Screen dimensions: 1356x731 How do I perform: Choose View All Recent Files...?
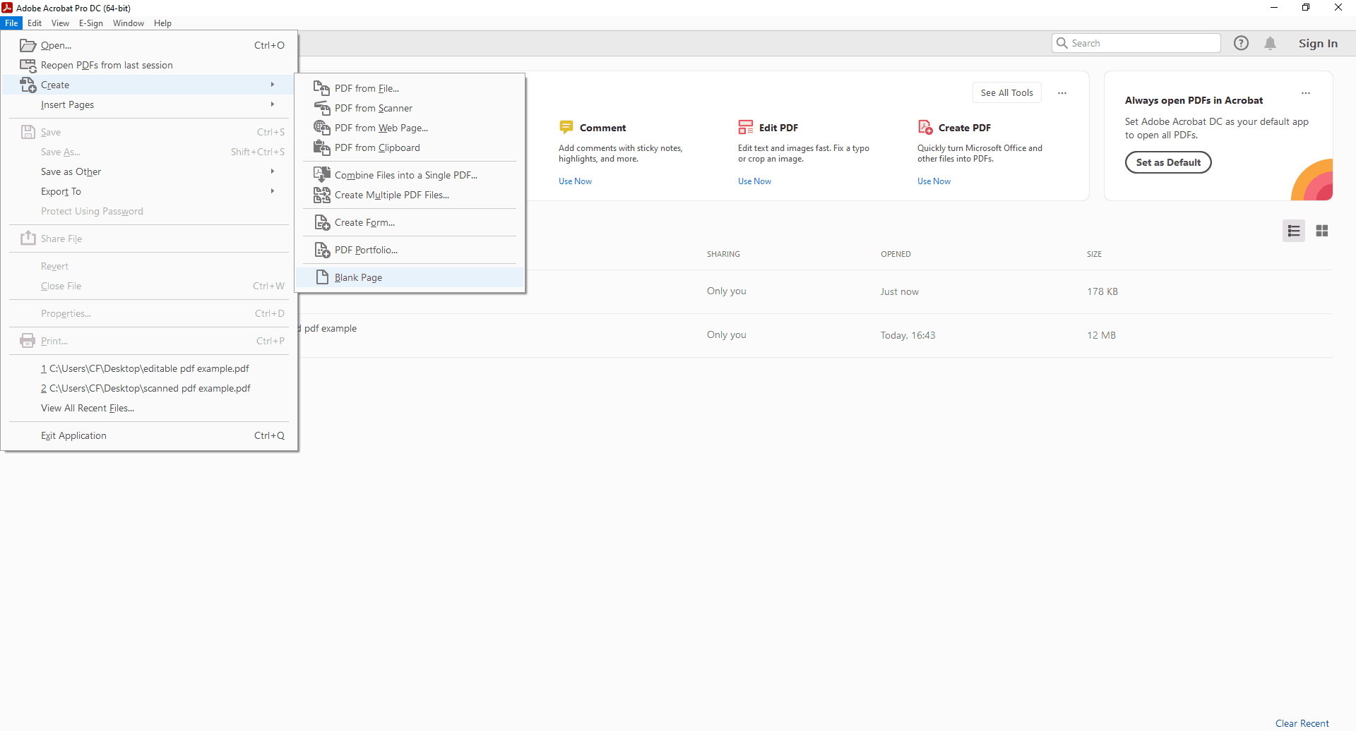coord(150,408)
